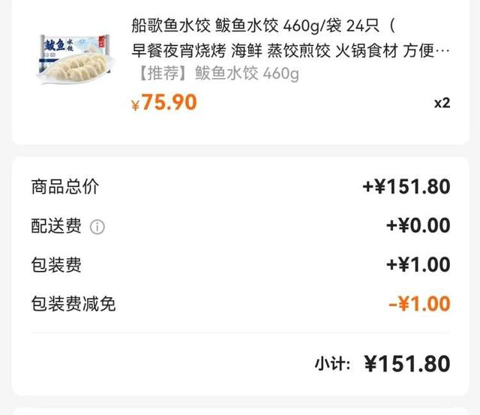Tap the 包装费 label
Image resolution: width=480 pixels, height=415 pixels.
pos(56,265)
